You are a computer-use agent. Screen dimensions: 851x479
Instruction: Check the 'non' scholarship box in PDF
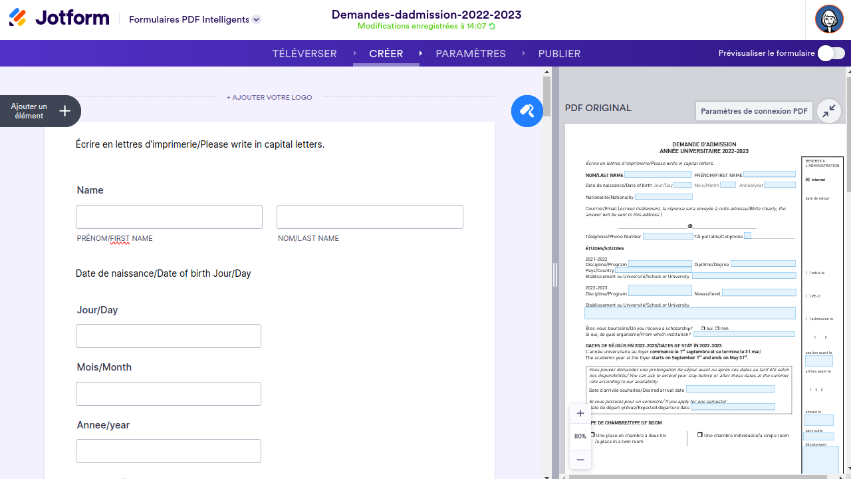pyautogui.click(x=717, y=328)
